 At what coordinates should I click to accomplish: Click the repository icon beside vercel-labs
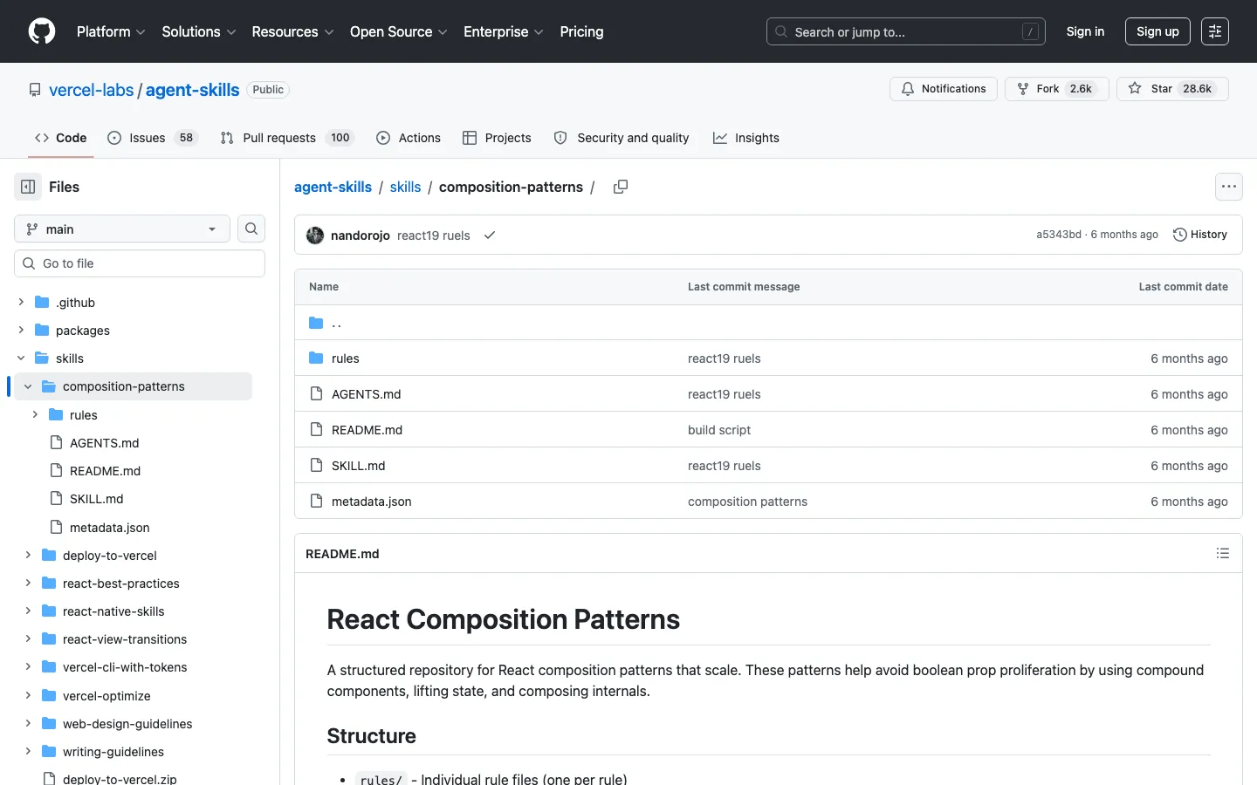pos(35,90)
